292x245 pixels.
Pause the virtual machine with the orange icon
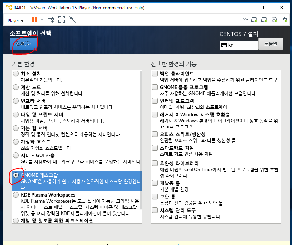click(34, 19)
